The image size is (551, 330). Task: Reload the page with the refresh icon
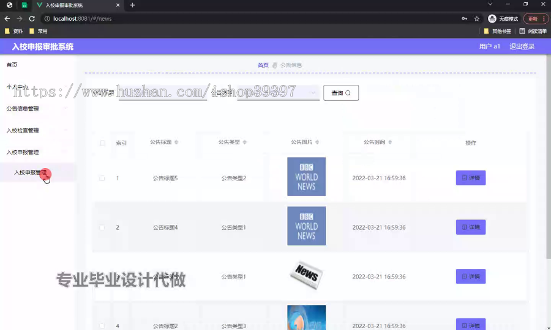tap(32, 18)
